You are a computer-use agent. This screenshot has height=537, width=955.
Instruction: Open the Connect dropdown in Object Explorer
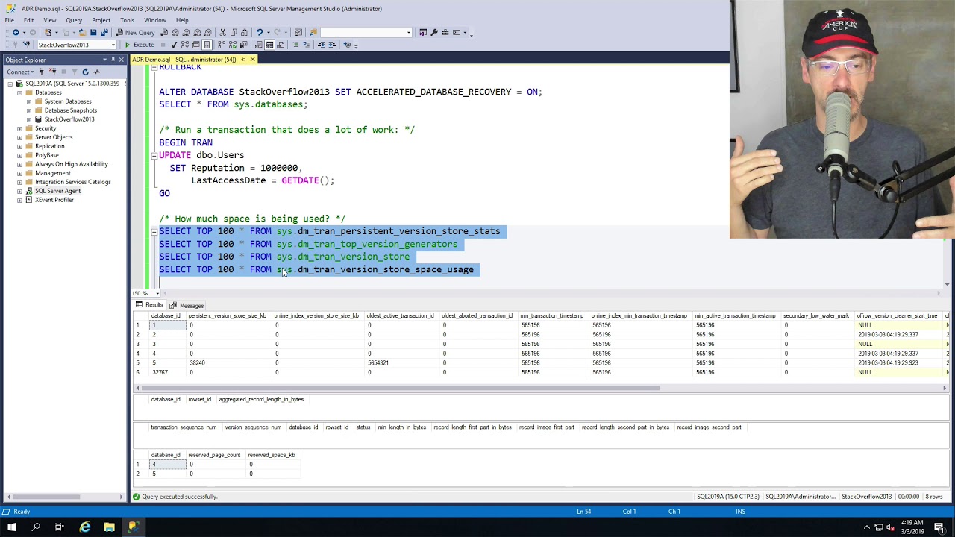pos(20,72)
